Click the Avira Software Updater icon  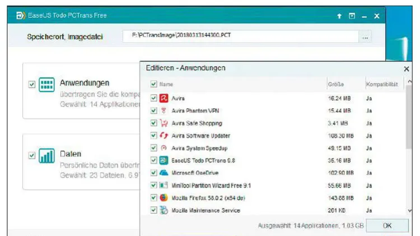pos(164,136)
